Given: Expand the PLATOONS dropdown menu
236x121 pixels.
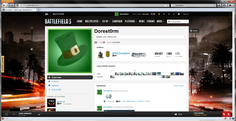Looking at the screenshot, I should click(x=131, y=21).
